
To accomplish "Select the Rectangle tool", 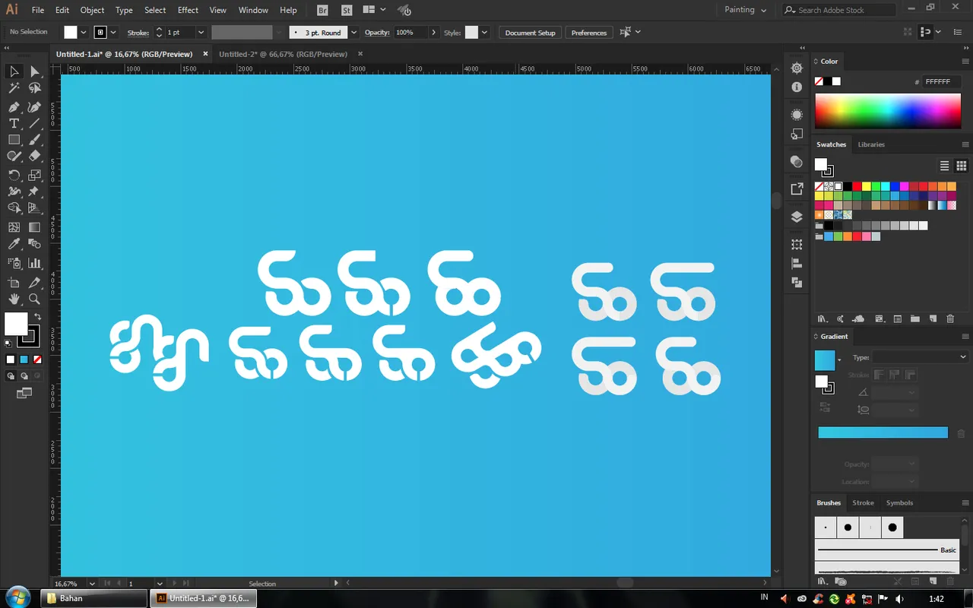I will [14, 140].
